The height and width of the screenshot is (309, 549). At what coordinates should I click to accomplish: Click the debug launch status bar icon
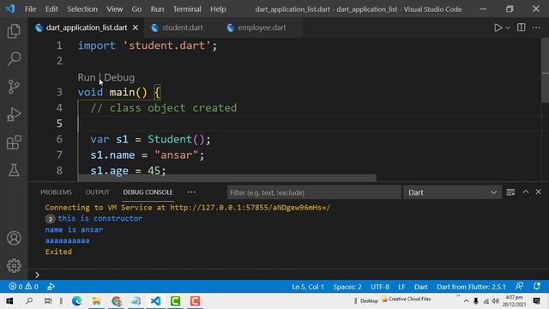51,287
